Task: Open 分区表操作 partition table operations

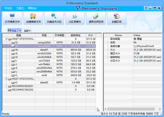Action: [75, 18]
